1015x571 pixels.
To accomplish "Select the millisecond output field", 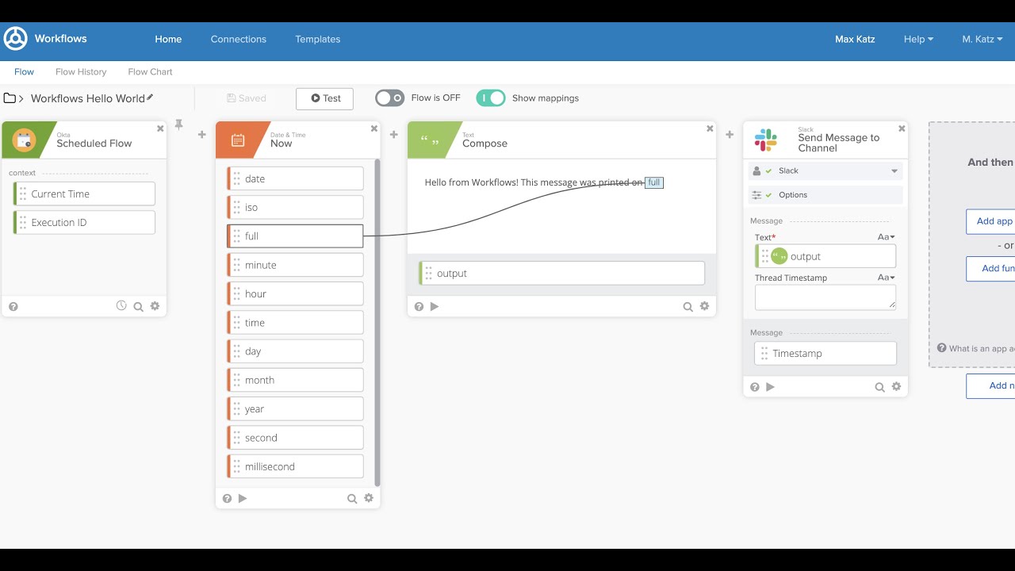I will pos(295,466).
